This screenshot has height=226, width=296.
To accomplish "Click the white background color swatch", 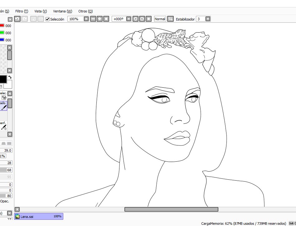I will pos(8,84).
